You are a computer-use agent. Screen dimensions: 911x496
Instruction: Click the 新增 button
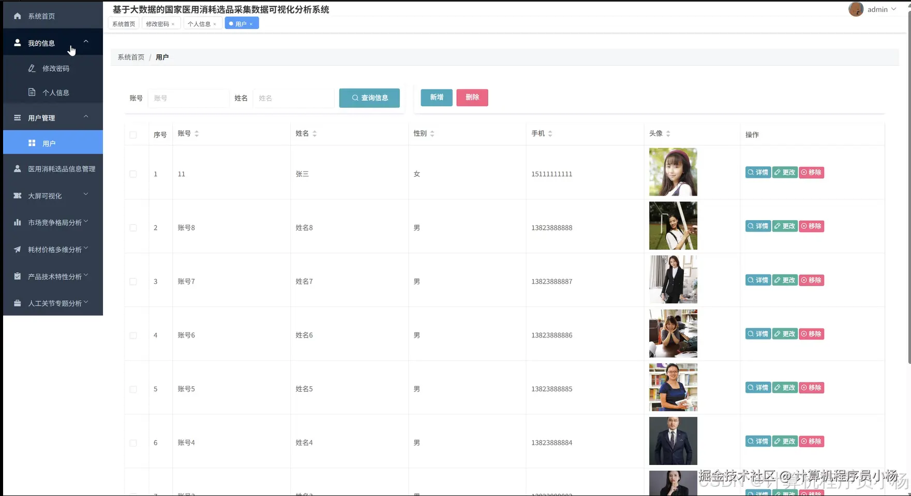click(x=437, y=97)
